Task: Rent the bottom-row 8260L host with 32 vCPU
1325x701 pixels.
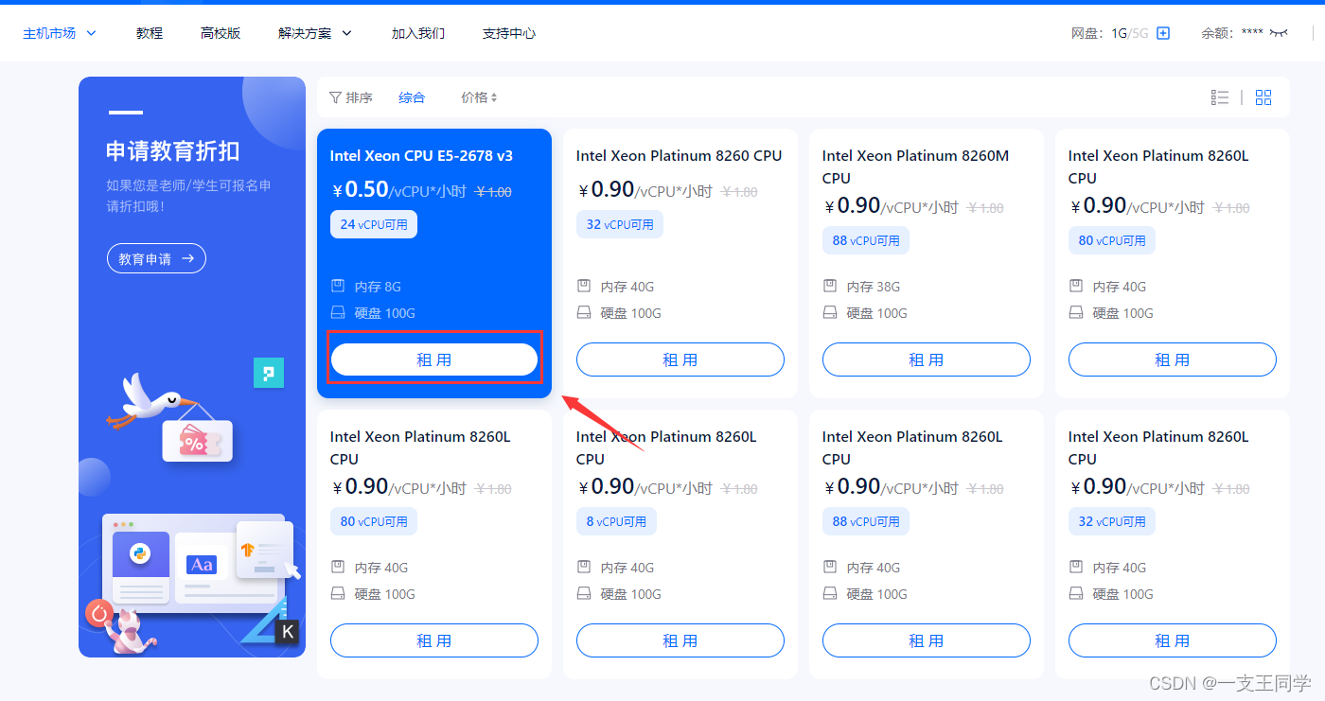Action: pyautogui.click(x=1173, y=640)
